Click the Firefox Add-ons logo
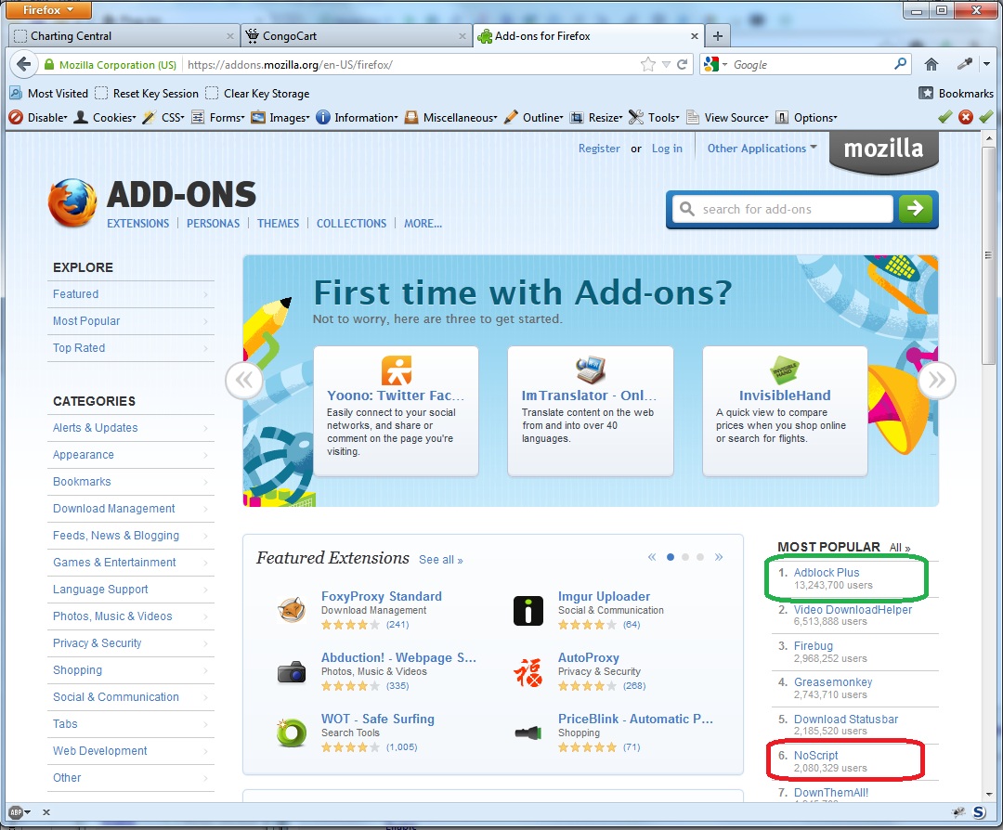The height and width of the screenshot is (830, 1003). 72,202
